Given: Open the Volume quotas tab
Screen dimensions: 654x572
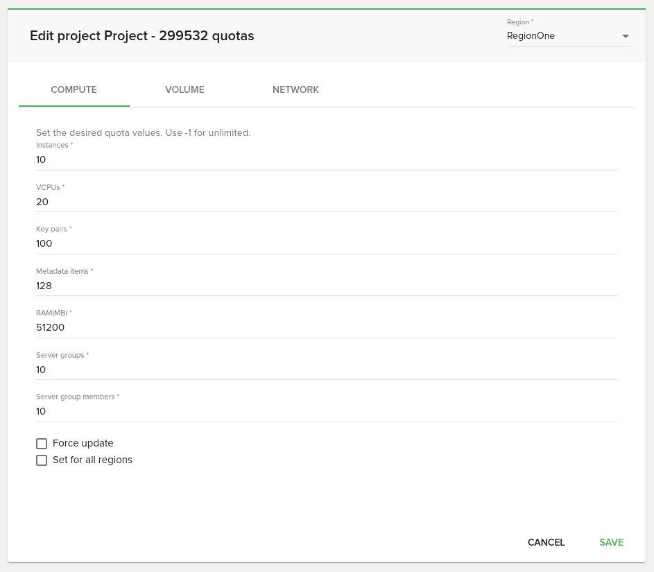Looking at the screenshot, I should tap(184, 89).
